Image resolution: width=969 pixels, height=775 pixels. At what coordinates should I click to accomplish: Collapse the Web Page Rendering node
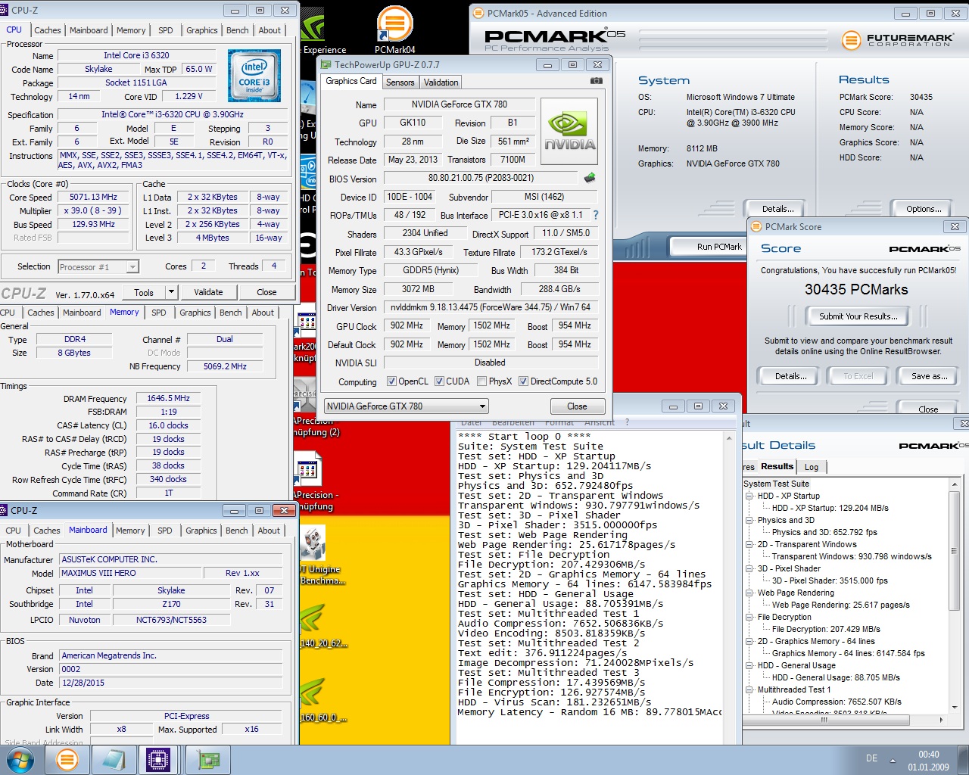click(x=749, y=593)
